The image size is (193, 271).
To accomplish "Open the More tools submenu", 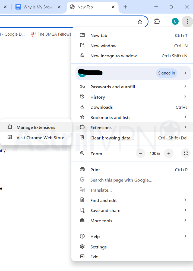I will click(101, 220).
